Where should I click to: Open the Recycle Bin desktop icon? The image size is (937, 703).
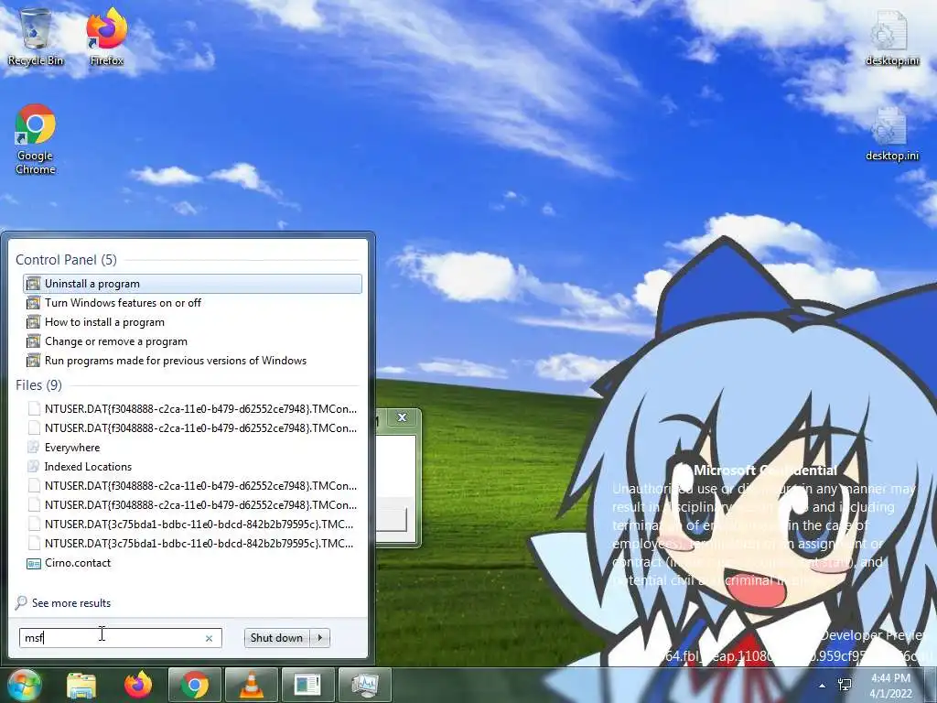tap(36, 36)
